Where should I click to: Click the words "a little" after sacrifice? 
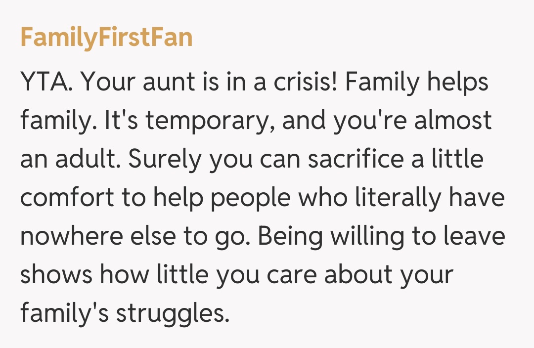(x=447, y=160)
